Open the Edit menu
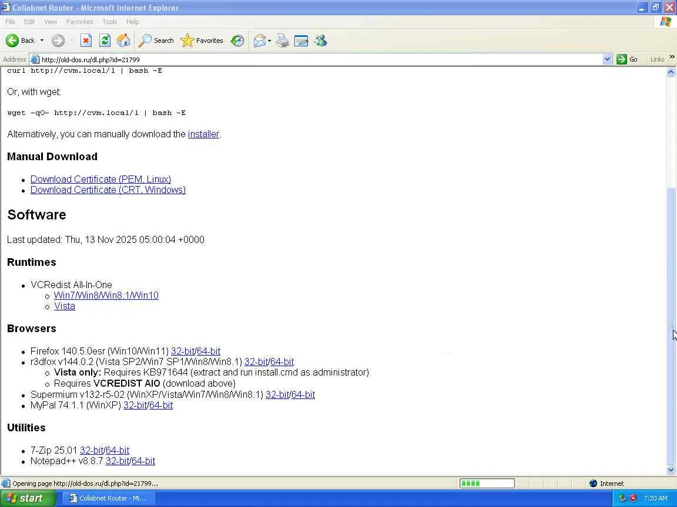677x507 pixels. pos(29,22)
